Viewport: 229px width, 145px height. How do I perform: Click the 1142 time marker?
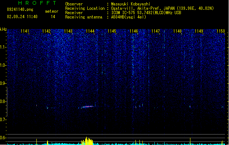coord(47,31)
